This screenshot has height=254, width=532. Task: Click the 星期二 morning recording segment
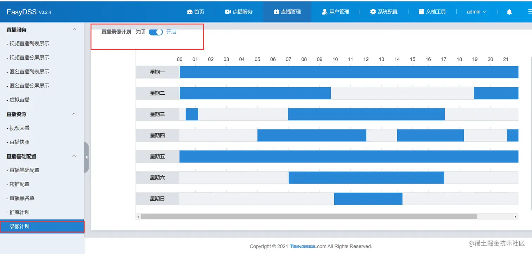255,93
